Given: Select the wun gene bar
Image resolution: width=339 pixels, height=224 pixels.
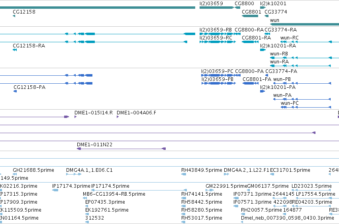Looking at the screenshot, I should click(x=304, y=24).
